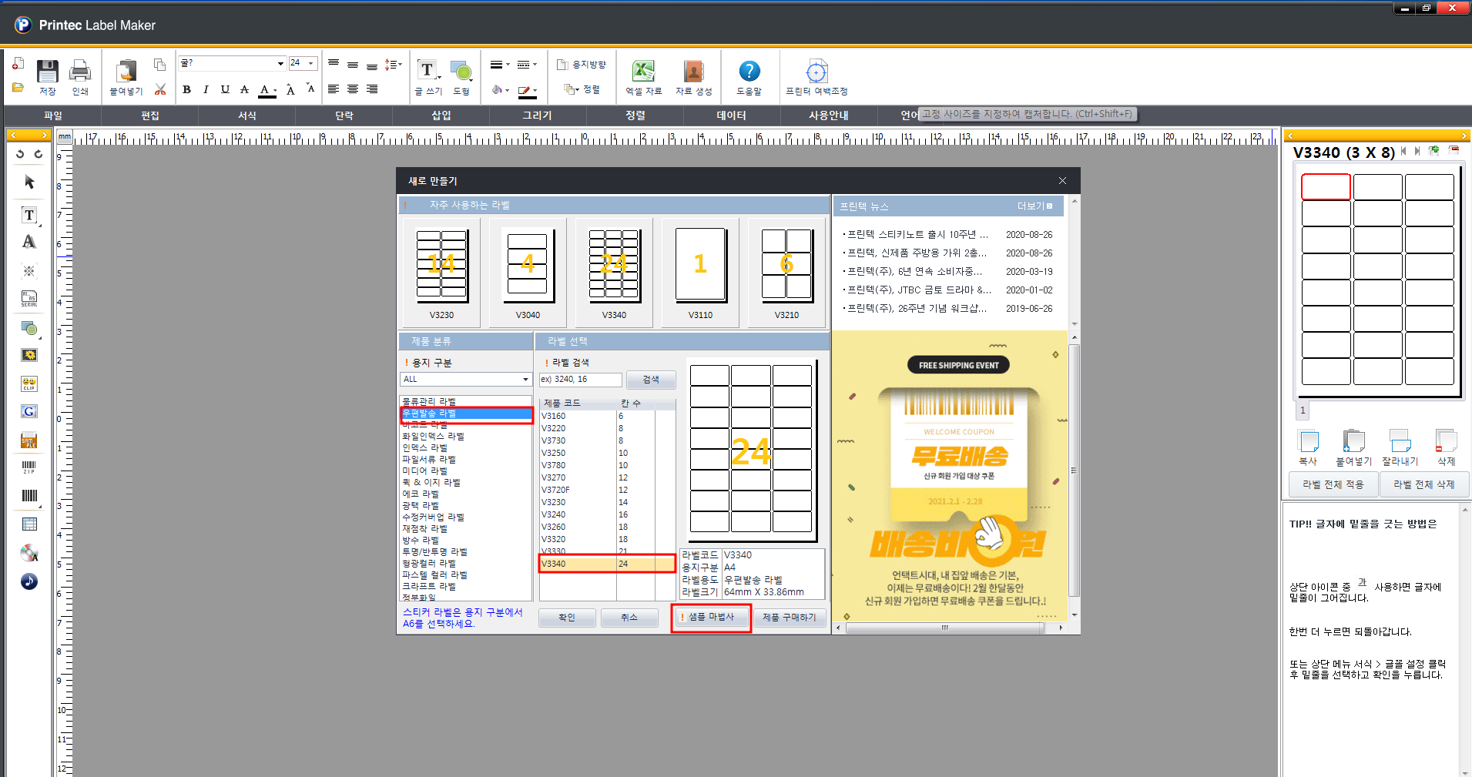The height and width of the screenshot is (777, 1472).
Task: Click the 저장 save icon
Action: (48, 72)
